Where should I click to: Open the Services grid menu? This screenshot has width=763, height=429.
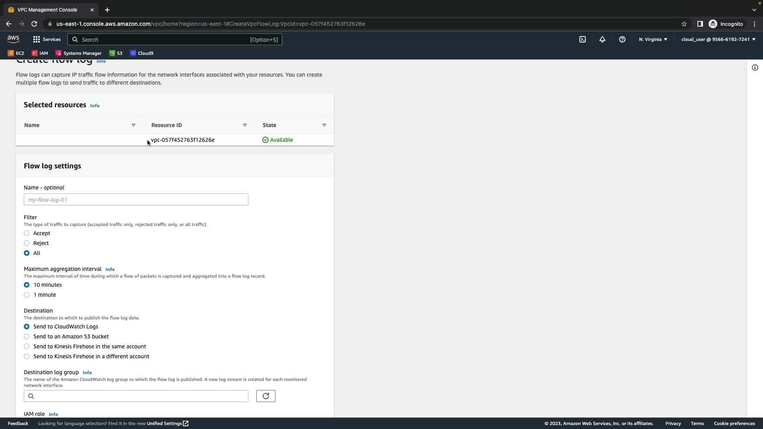tap(47, 39)
